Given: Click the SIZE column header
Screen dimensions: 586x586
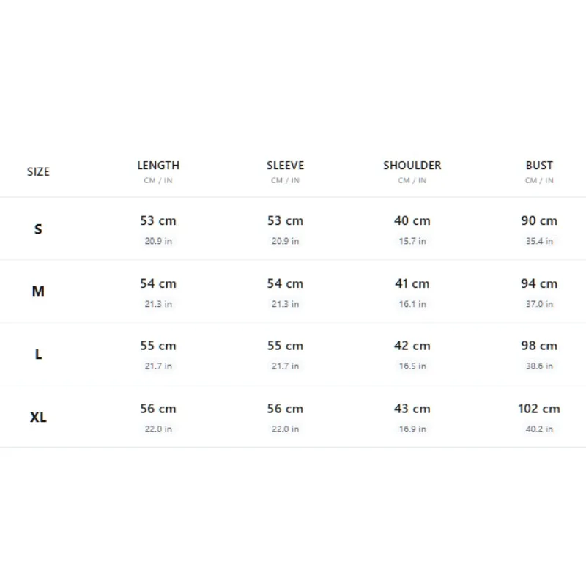Looking at the screenshot, I should pos(38,171).
